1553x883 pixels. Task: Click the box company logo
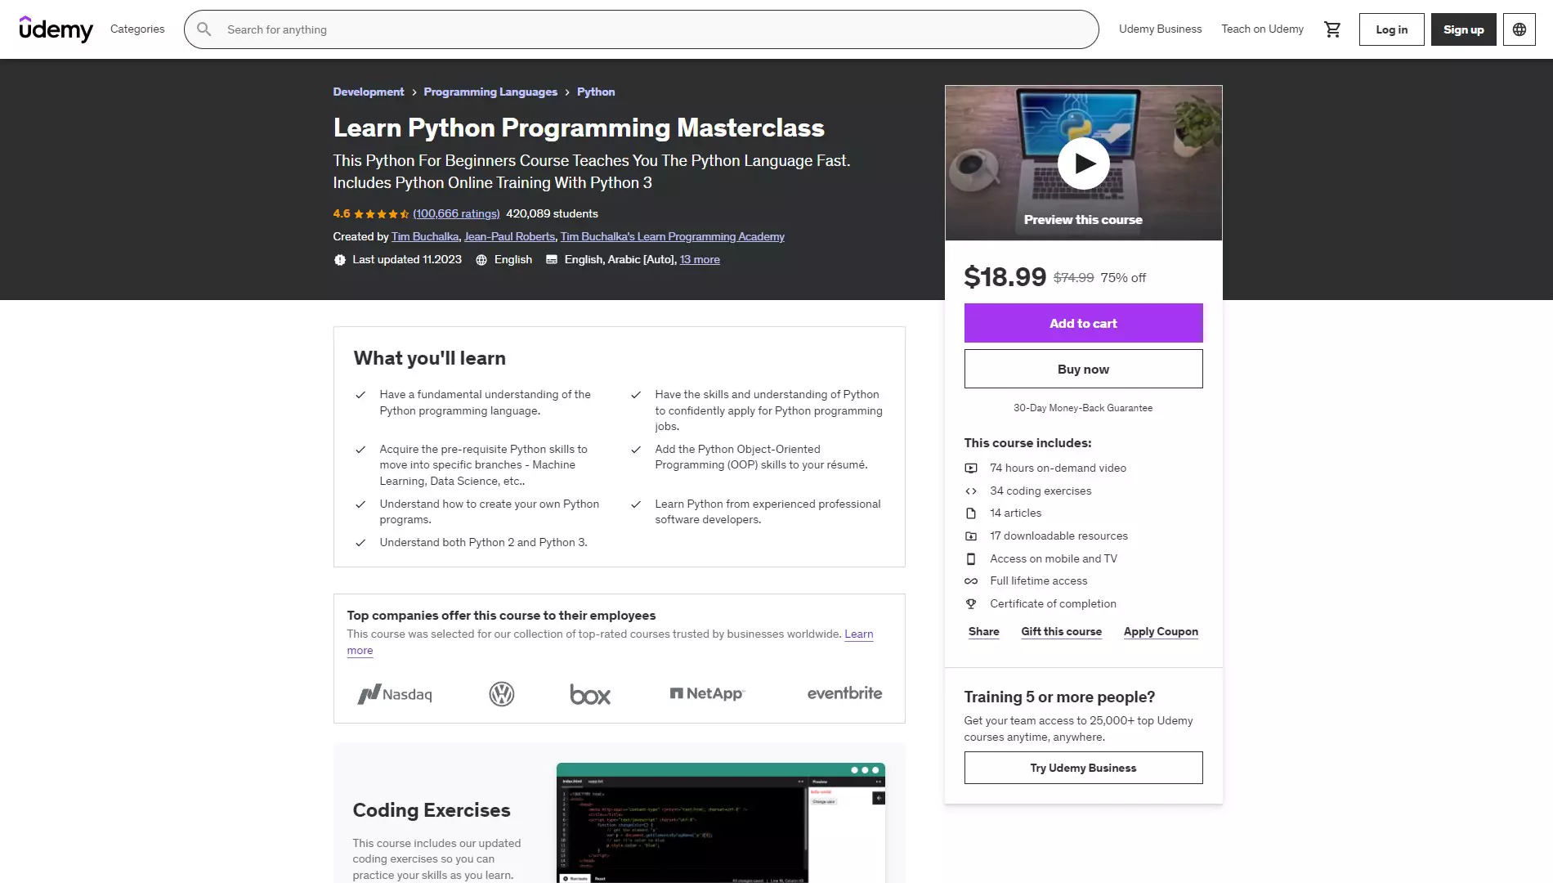[590, 694]
